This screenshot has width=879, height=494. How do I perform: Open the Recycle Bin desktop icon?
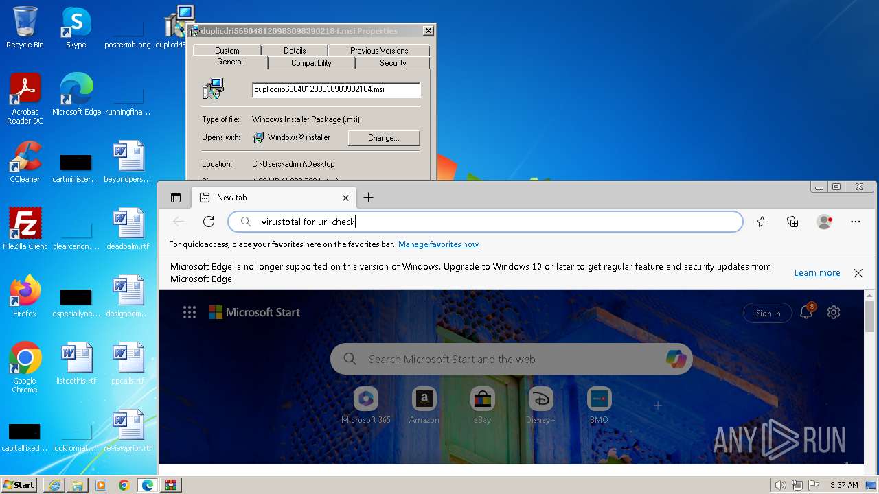(x=25, y=27)
